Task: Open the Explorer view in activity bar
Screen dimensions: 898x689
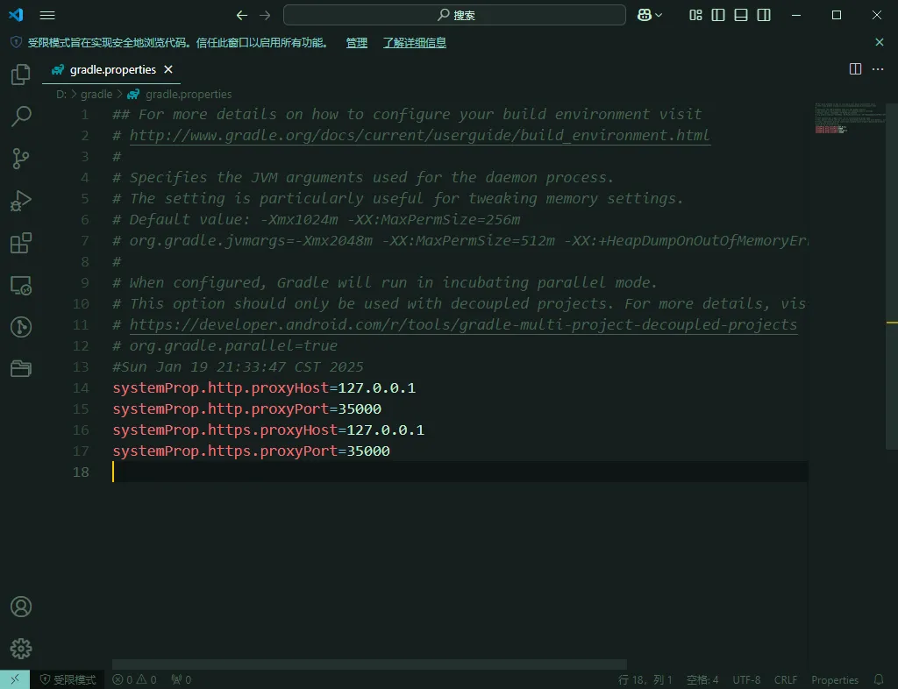Action: click(21, 75)
